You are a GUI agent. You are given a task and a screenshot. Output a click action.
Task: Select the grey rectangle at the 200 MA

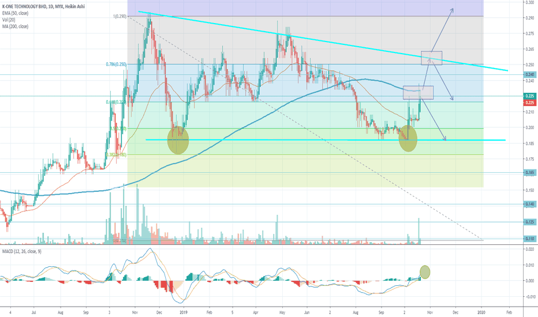click(x=419, y=93)
